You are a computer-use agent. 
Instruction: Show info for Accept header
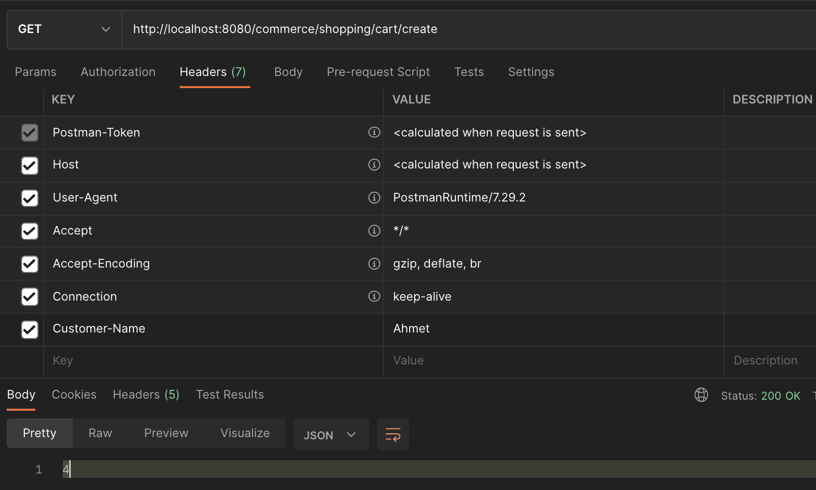click(374, 231)
